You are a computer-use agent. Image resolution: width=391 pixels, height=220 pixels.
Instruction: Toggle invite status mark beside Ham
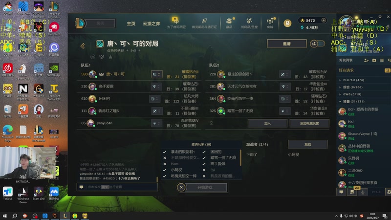[165, 164]
